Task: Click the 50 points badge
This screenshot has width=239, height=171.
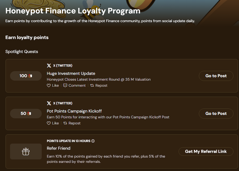Action: coord(26,113)
